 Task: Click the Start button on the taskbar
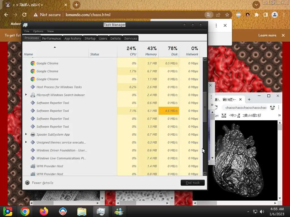8,211
